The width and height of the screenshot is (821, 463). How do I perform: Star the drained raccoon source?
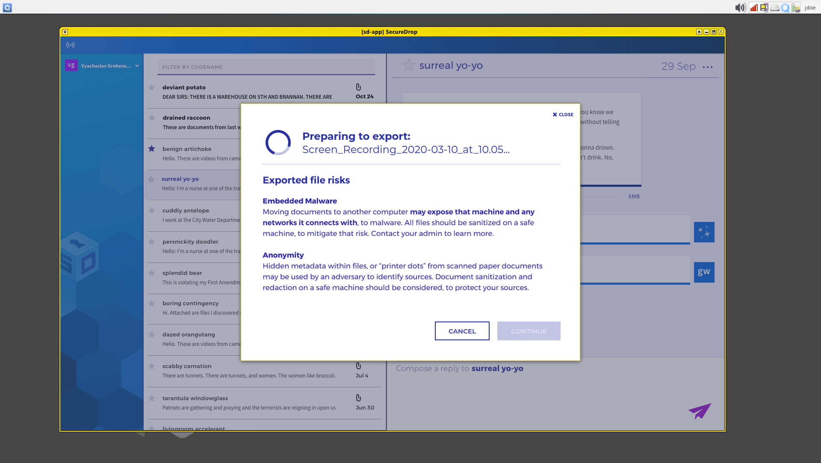click(x=151, y=118)
